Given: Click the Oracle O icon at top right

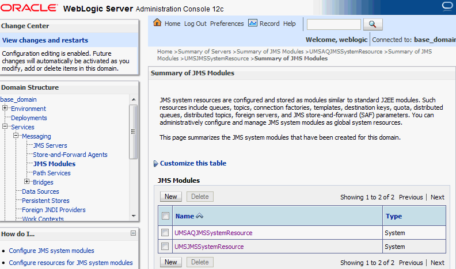Looking at the screenshot, I should point(447,6).
